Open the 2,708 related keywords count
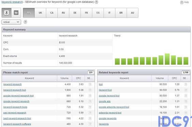 pos(186,72)
